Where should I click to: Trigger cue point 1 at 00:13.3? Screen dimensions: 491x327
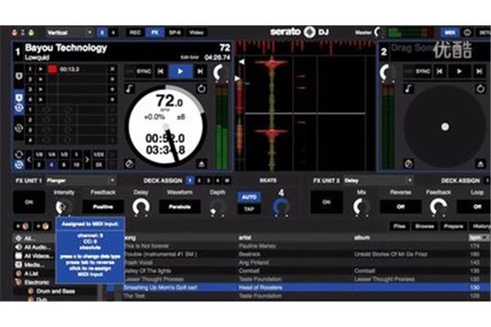click(x=52, y=69)
